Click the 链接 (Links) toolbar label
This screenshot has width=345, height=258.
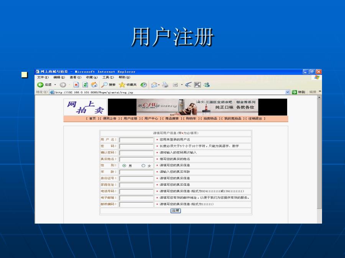[313, 92]
